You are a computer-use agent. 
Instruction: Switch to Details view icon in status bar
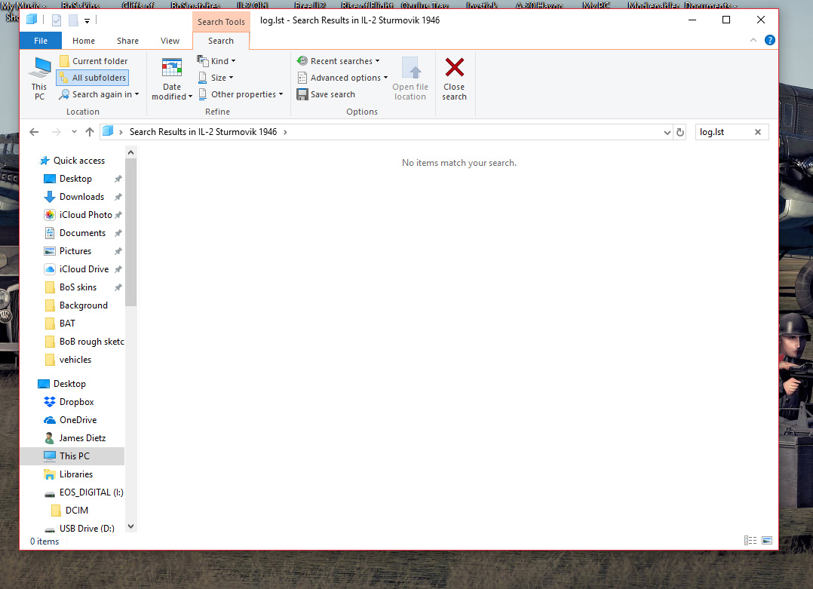(750, 541)
